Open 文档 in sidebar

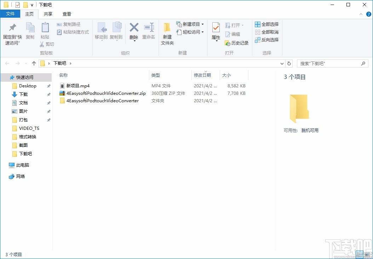click(x=23, y=103)
